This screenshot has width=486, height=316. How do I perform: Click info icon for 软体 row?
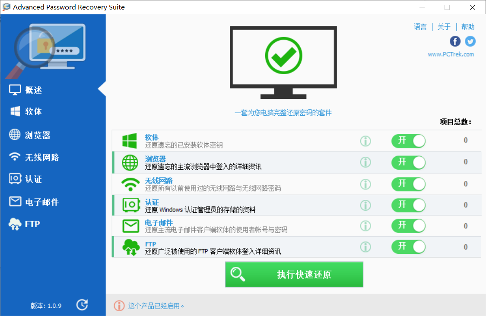coord(365,141)
